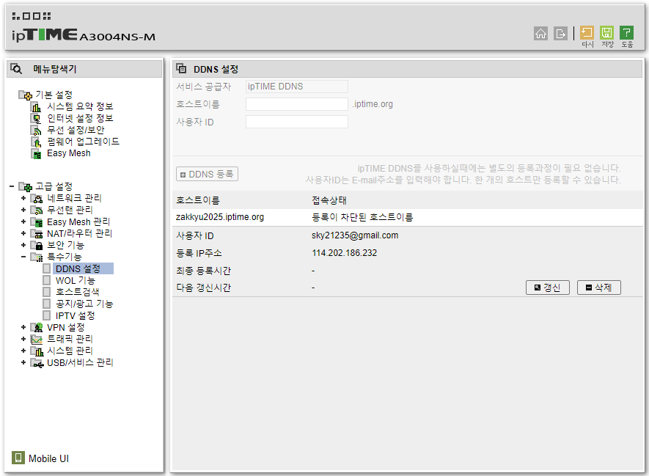Collapse the 특수기능 node
The image size is (649, 476).
23,257
